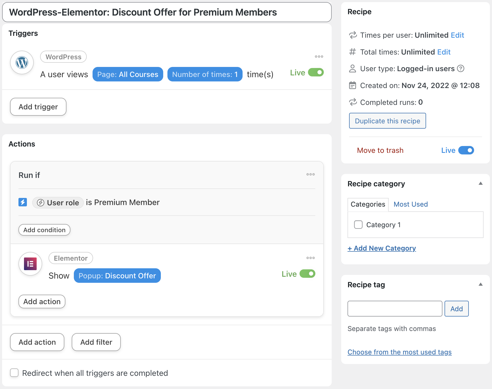
Task: Click the Recipe tag text input
Action: pyautogui.click(x=395, y=309)
